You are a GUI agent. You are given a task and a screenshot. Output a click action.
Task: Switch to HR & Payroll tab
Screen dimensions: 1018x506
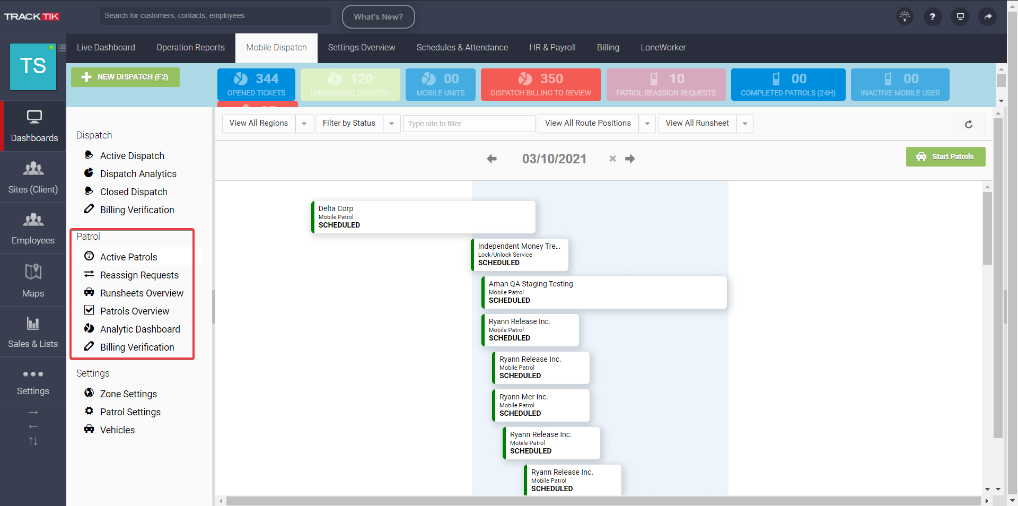[552, 48]
